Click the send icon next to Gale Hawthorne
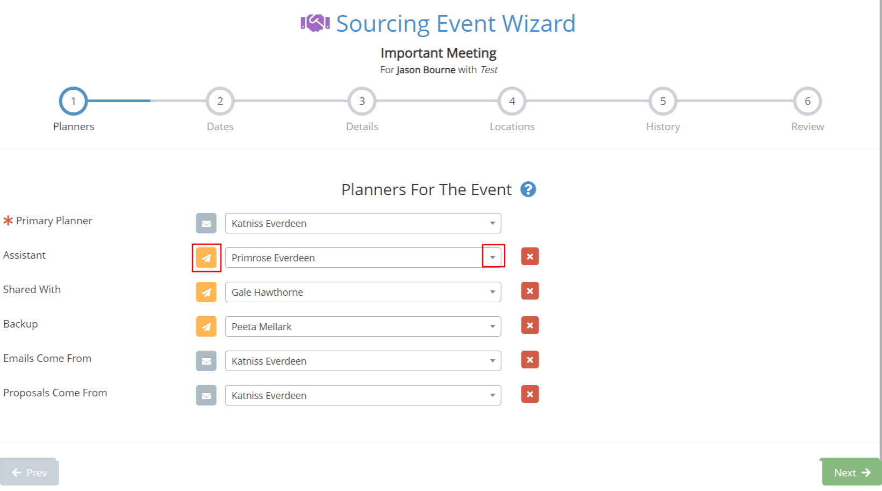882x491 pixels. 206,292
